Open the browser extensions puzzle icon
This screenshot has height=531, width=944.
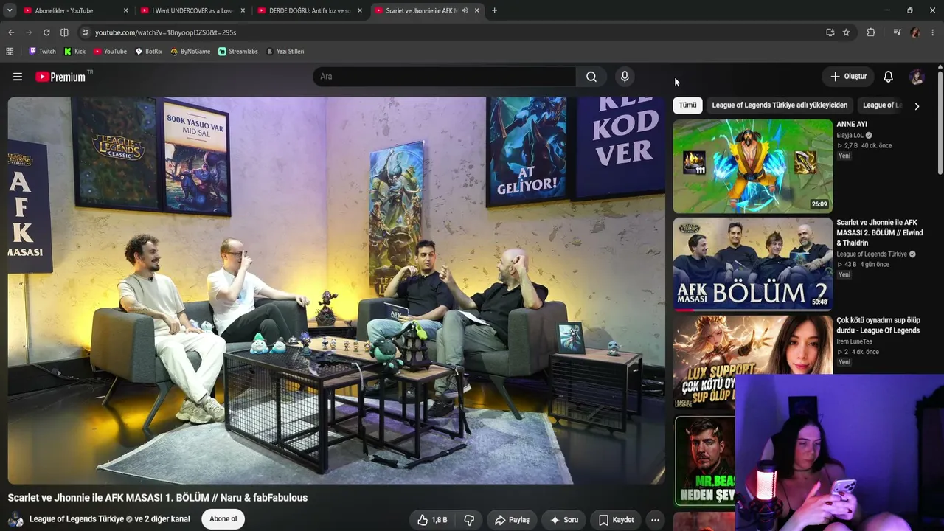tap(871, 32)
